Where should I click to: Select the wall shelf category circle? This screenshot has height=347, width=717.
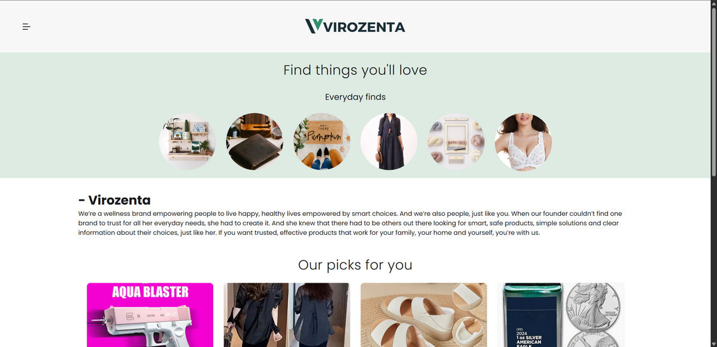187,141
